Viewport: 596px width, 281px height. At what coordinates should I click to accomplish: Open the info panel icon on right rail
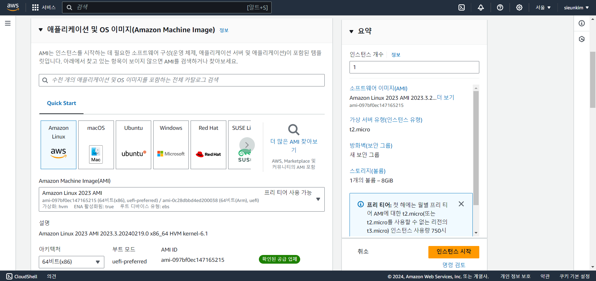coord(582,23)
